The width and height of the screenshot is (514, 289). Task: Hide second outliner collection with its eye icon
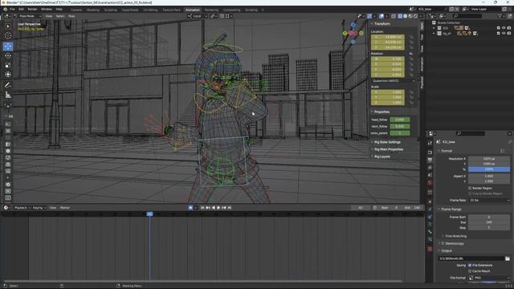(x=504, y=33)
